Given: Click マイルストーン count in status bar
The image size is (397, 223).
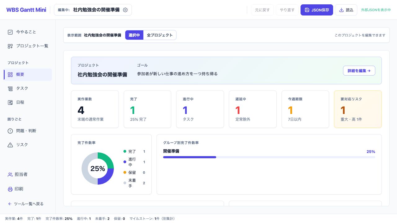Looking at the screenshot, I should (x=152, y=219).
